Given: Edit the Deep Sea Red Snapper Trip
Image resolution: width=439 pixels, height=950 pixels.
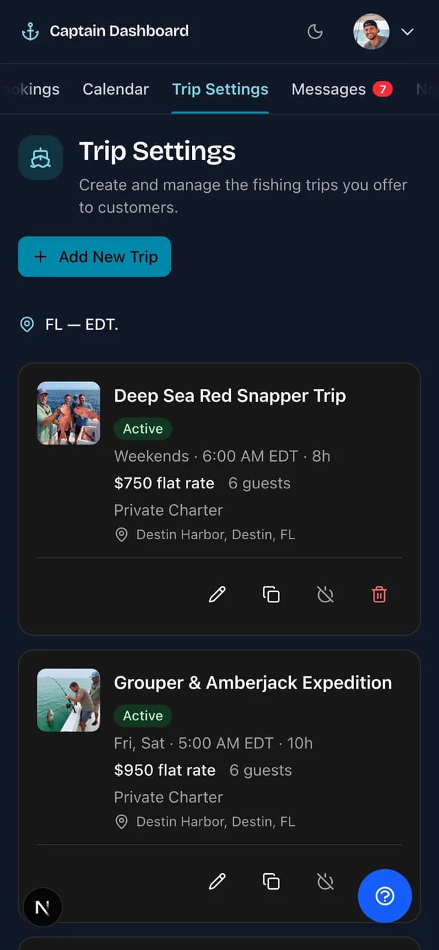Looking at the screenshot, I should click(x=217, y=595).
